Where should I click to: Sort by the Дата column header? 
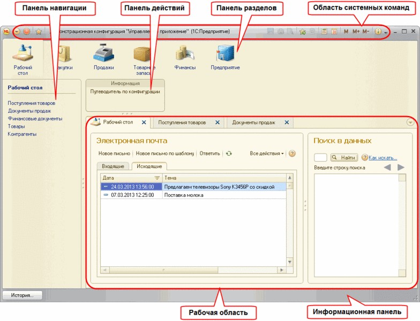pyautogui.click(x=131, y=178)
